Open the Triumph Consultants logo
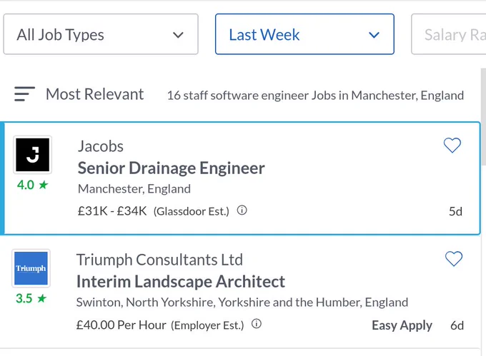The height and width of the screenshot is (356, 486). tap(31, 268)
